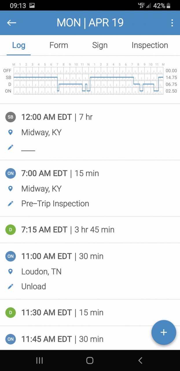Tap the green D badge at 7:15 AM
The width and height of the screenshot is (180, 371).
[x=10, y=230]
